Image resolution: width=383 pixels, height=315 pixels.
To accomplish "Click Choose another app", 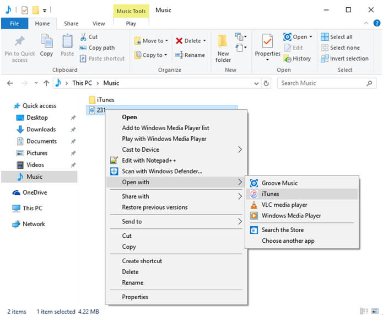I will pos(303,241).
